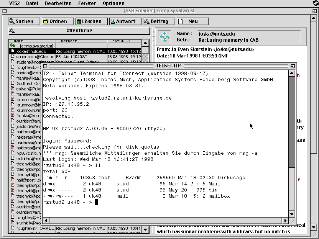Click the Telnet window's vertical scrollbar thumb
This screenshot has height=239, width=319.
pyautogui.click(x=292, y=121)
